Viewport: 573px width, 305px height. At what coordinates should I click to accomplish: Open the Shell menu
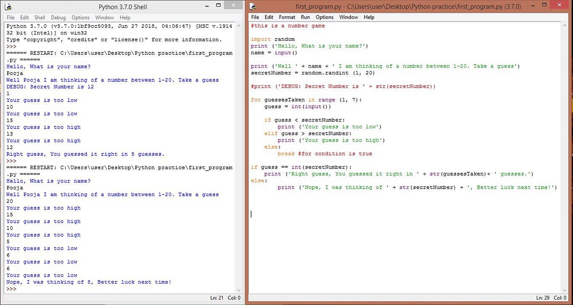pyautogui.click(x=40, y=17)
